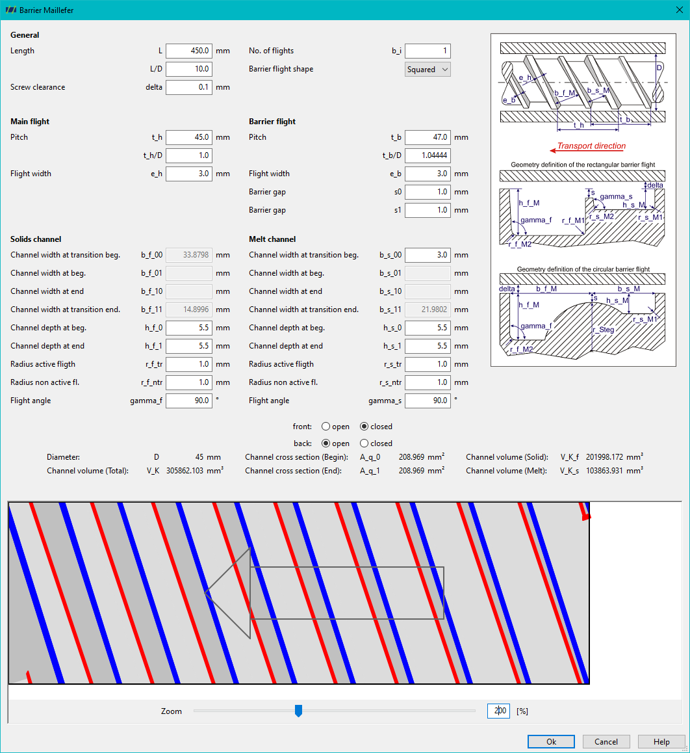The width and height of the screenshot is (690, 753).
Task: Select back closed radio button
Action: pos(364,443)
